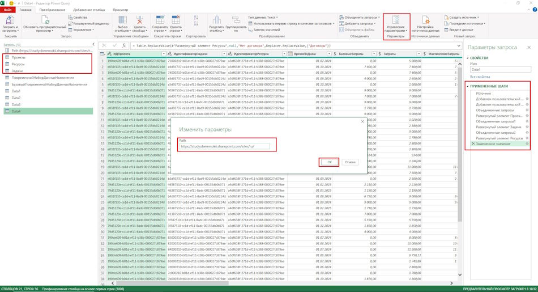Open Data Type: Text (Тип данных) dropdown
Screen dimensions: 538x292
click(x=263, y=17)
